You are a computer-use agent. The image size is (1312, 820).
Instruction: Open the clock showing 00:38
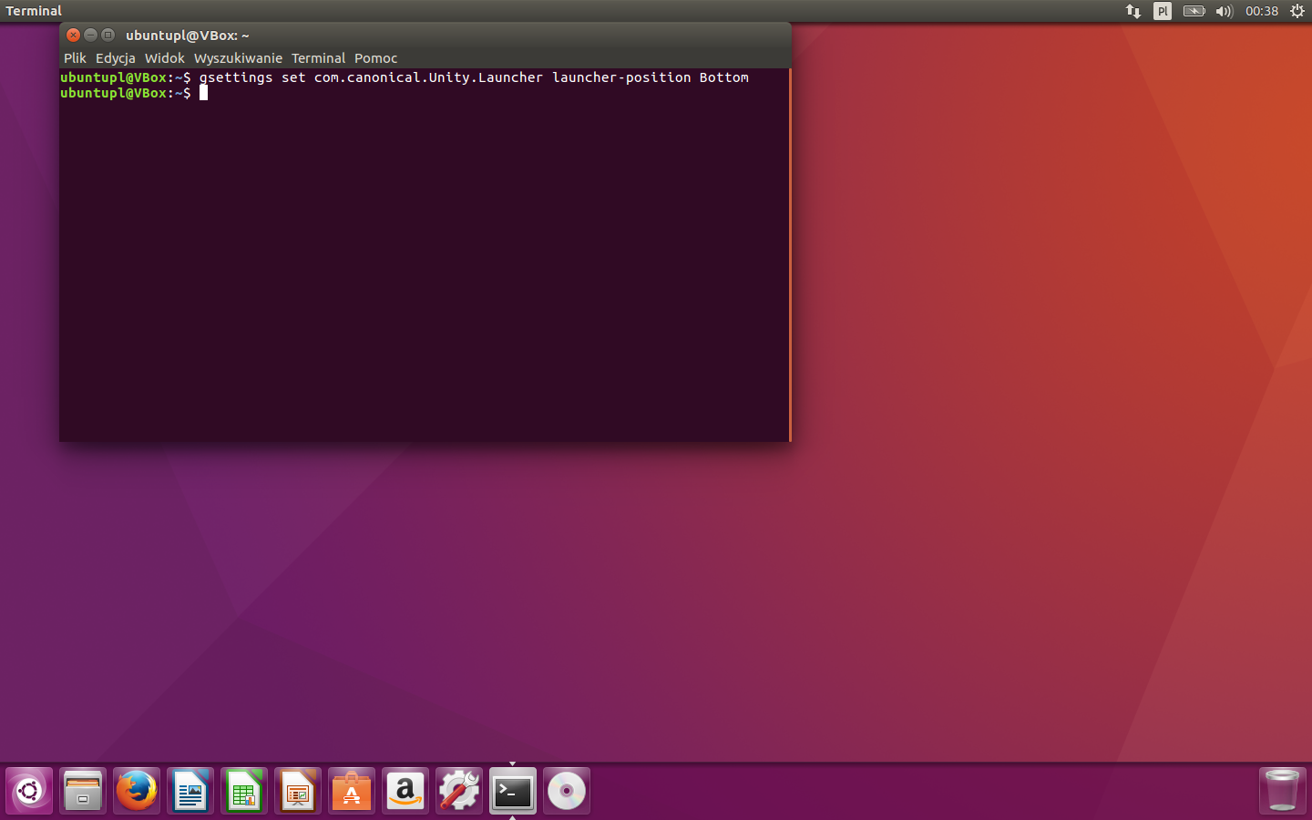1262,11
